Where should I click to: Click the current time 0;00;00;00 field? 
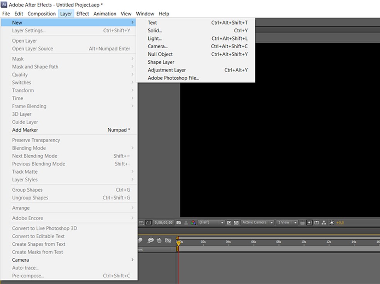pos(164,223)
